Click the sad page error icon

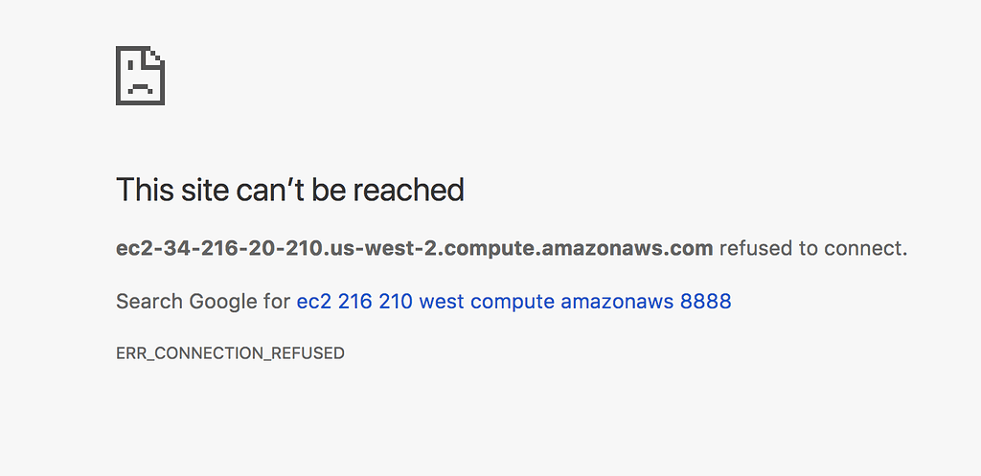140,76
